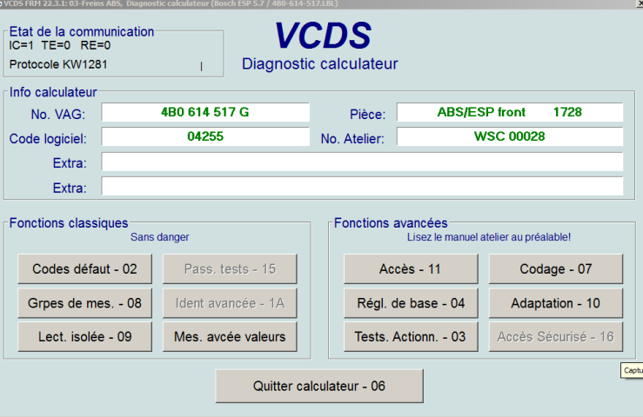
Task: Click Quitter calculateur - 06
Action: pos(319,386)
